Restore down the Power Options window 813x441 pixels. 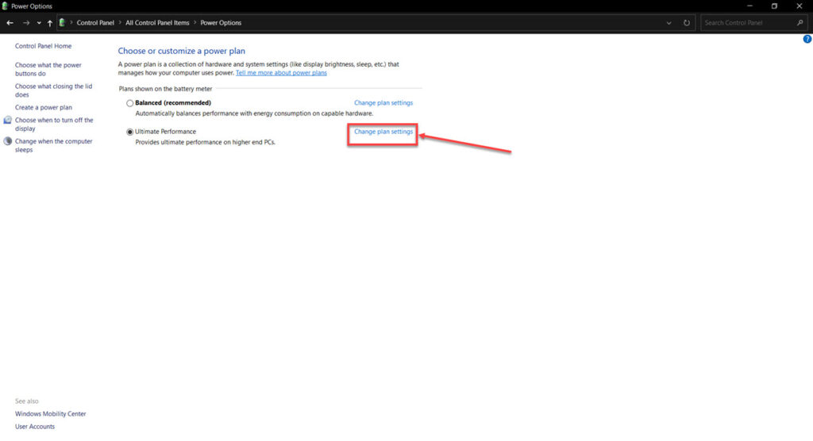coord(774,6)
